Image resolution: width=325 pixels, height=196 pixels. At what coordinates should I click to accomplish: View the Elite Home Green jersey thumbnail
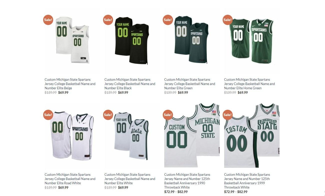click(x=252, y=40)
